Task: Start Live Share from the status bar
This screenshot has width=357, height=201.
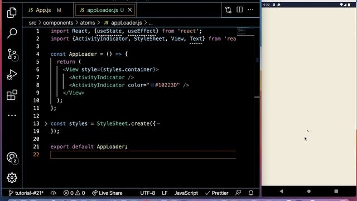Action: pyautogui.click(x=107, y=193)
